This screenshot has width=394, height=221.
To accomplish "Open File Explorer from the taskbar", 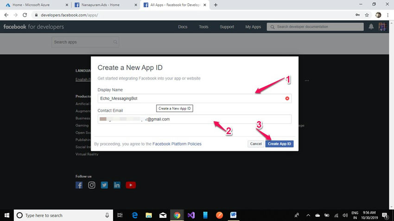I will 149,215.
